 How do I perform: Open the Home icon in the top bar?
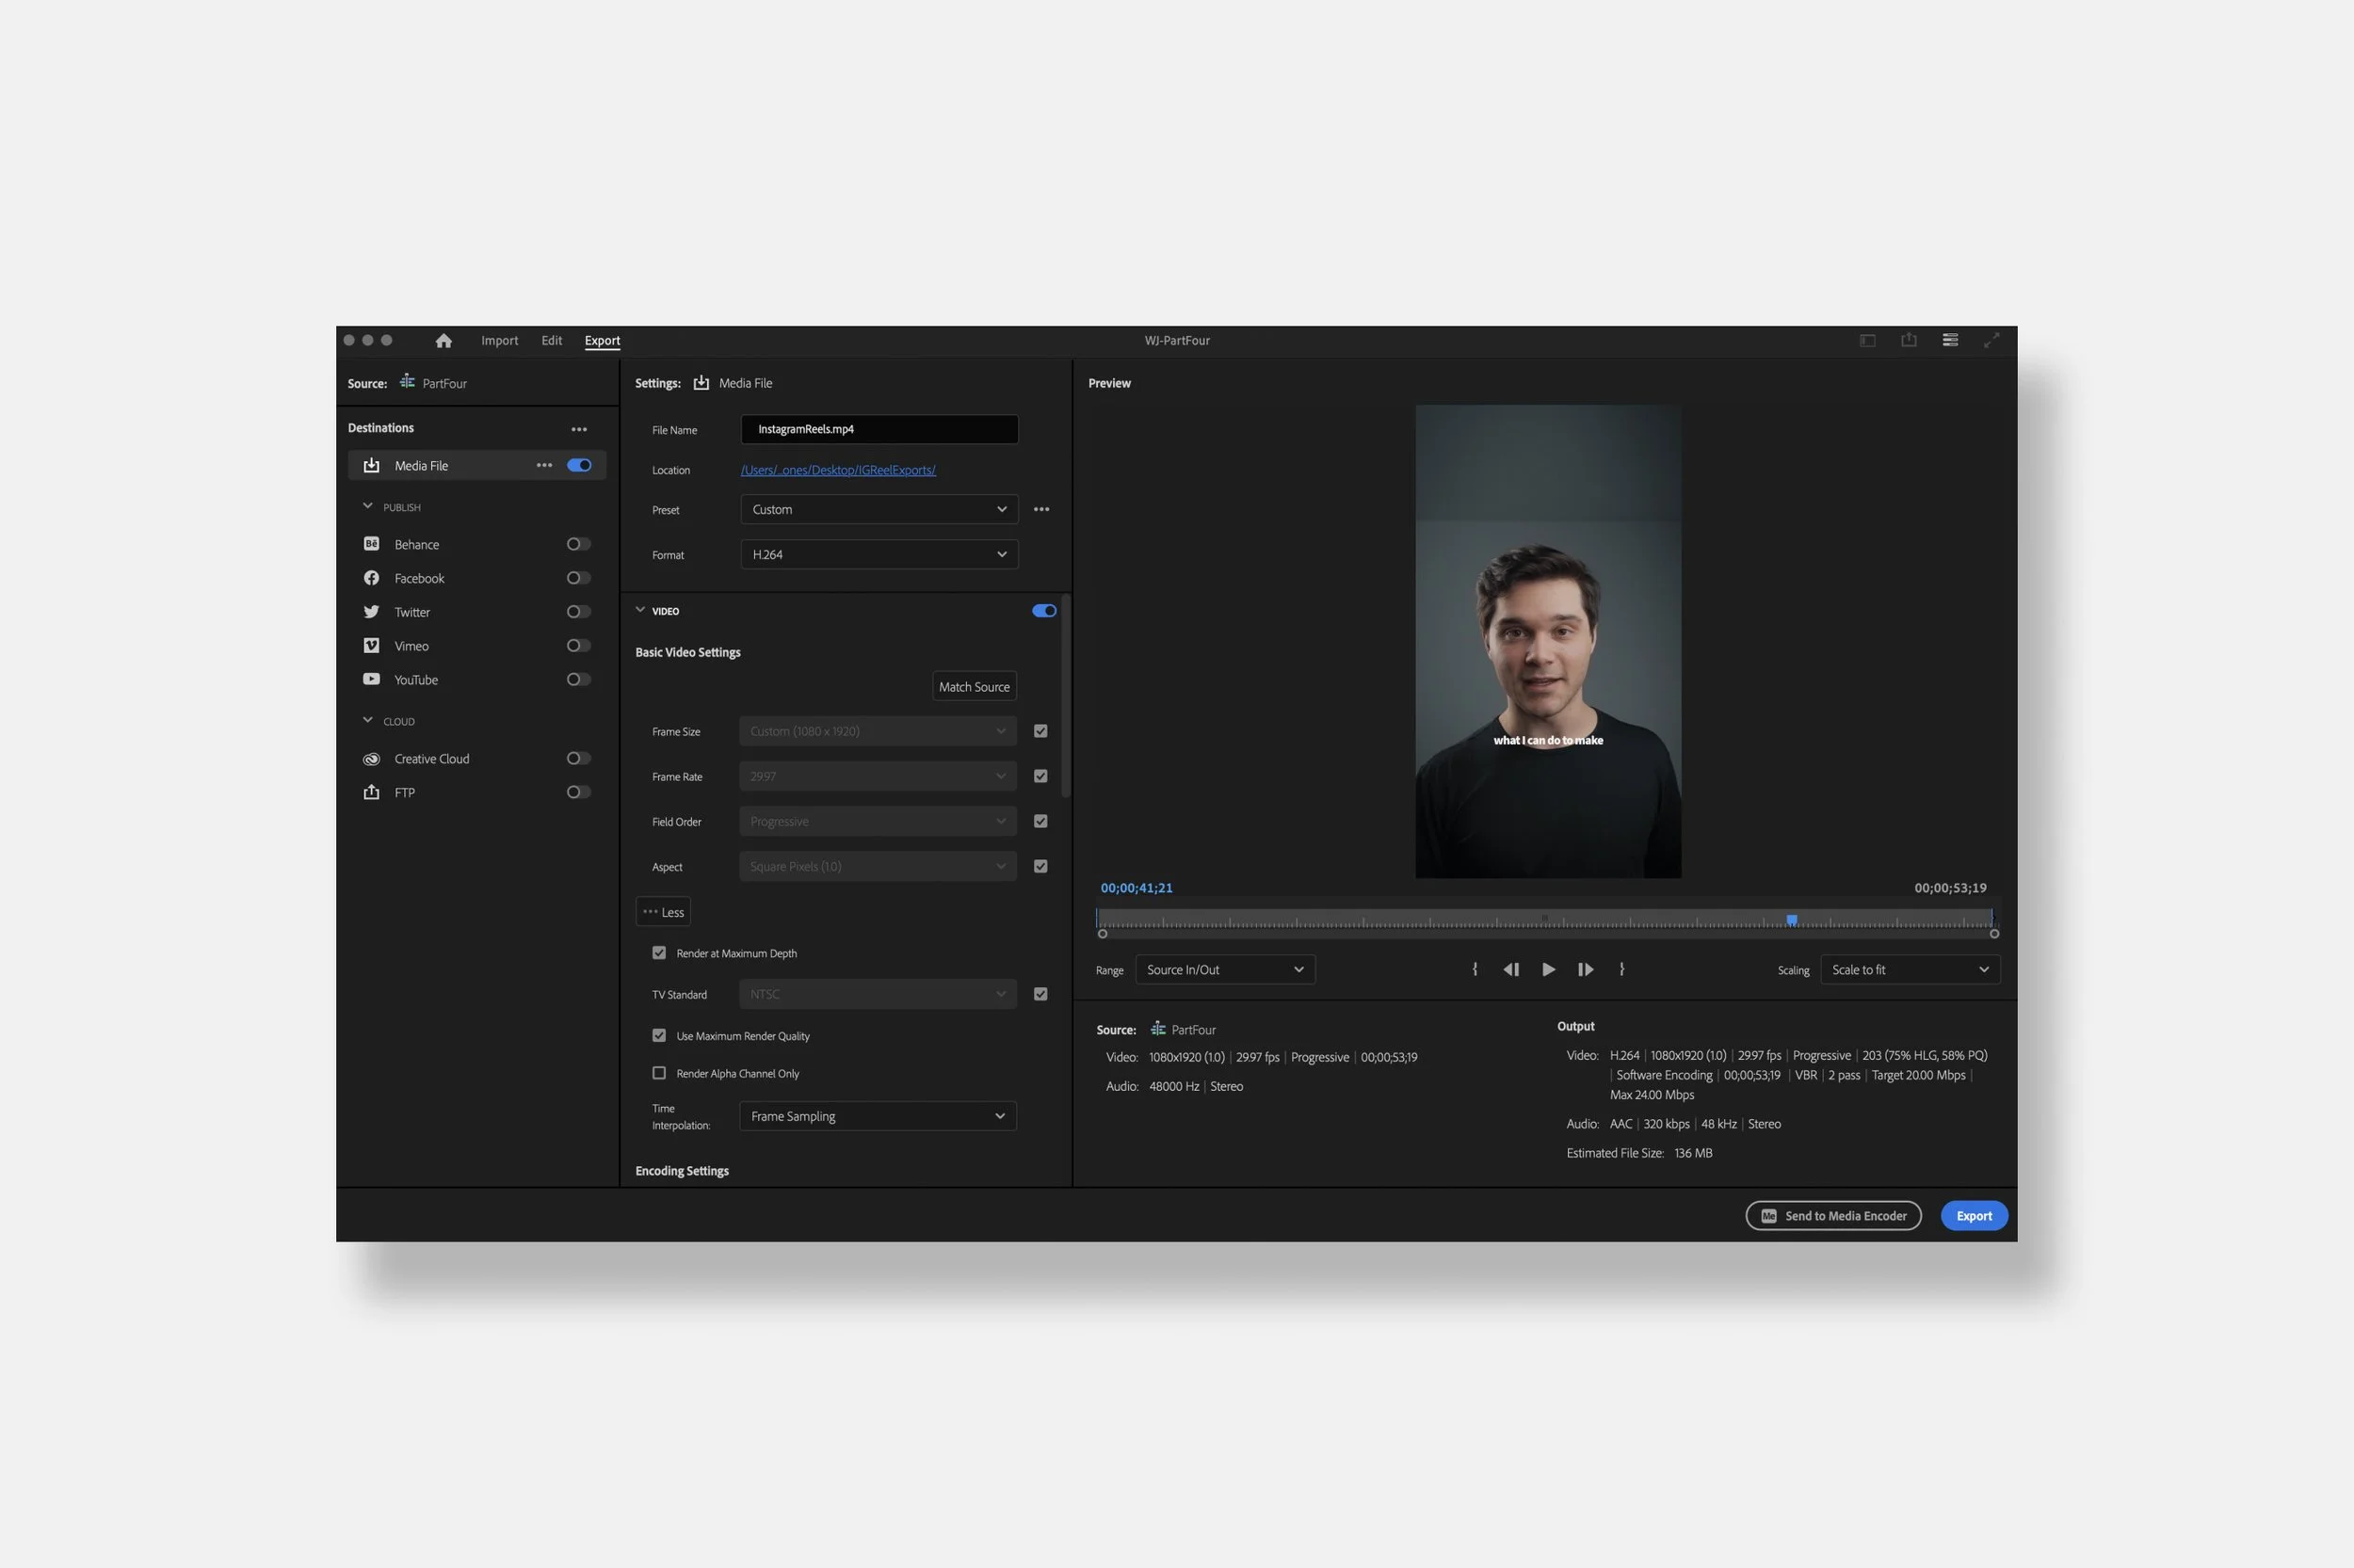click(443, 340)
